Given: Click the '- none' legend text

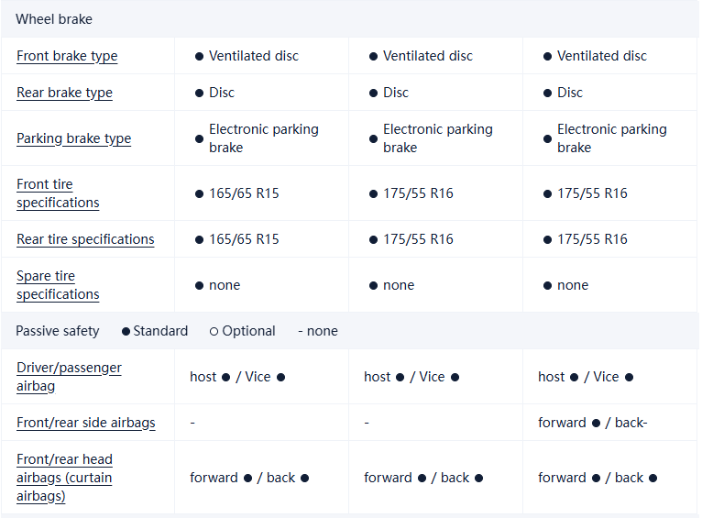Looking at the screenshot, I should coord(318,331).
